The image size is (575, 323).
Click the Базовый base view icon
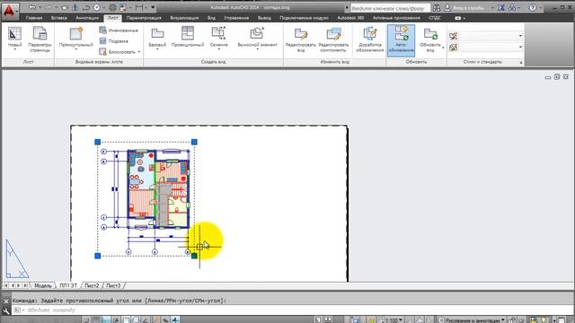point(157,34)
